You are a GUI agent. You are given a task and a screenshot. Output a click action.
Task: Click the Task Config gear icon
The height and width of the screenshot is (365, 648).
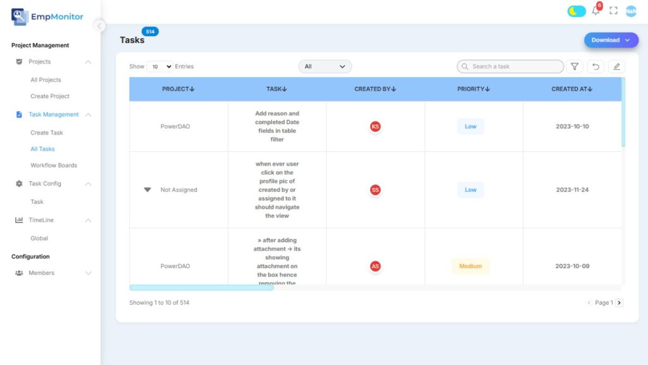[19, 184]
